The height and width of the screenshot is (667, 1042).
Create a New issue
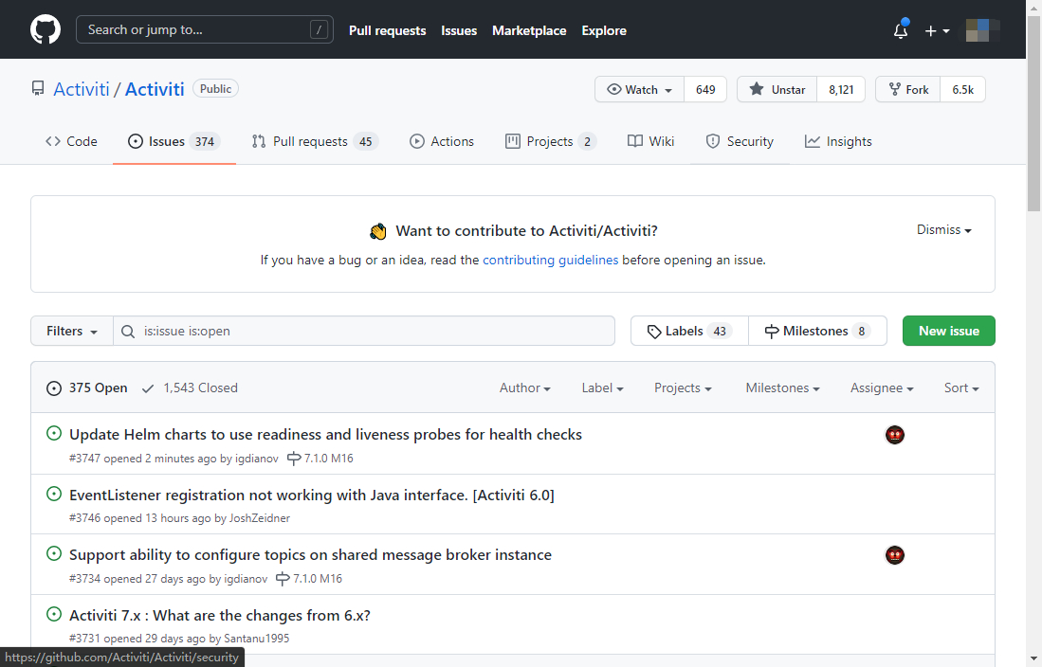pyautogui.click(x=949, y=331)
